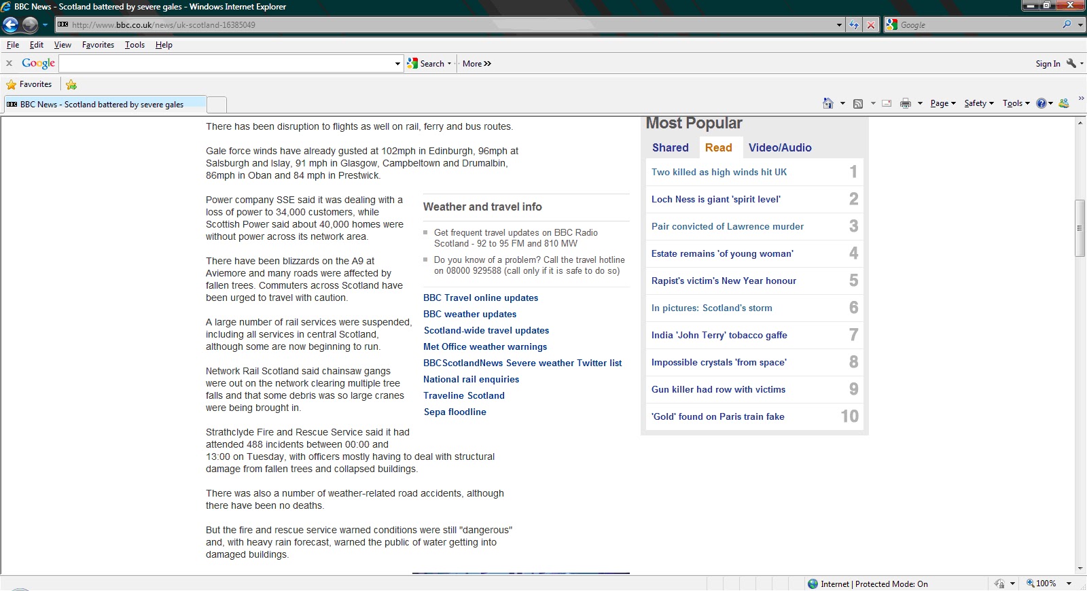Click the zoom level magnifier 100%
The width and height of the screenshot is (1087, 591).
pyautogui.click(x=1041, y=584)
